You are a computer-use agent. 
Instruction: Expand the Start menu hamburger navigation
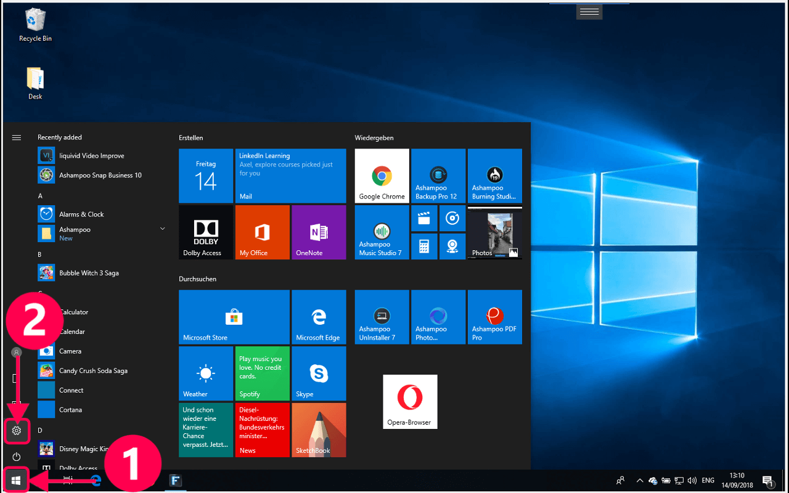click(17, 137)
